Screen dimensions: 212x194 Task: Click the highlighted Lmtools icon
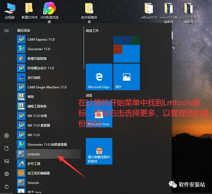click(x=21, y=154)
